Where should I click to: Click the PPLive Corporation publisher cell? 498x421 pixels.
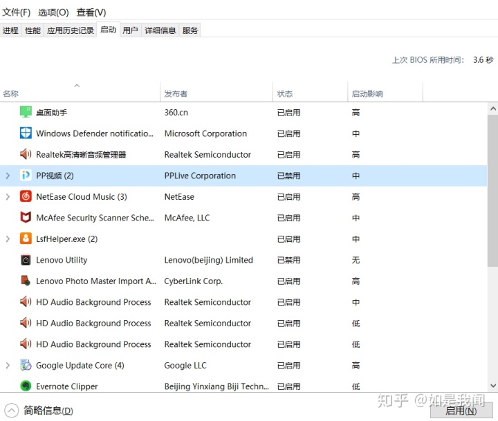[x=200, y=176]
